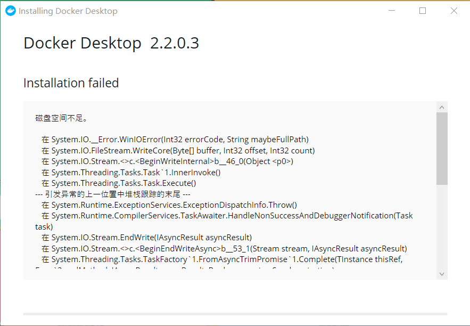Click the 'Installation failed' text
The image size is (470, 326).
[x=71, y=83]
